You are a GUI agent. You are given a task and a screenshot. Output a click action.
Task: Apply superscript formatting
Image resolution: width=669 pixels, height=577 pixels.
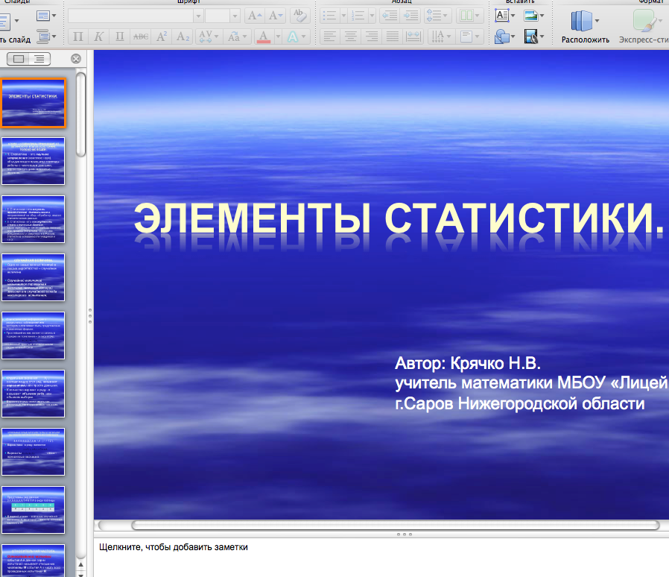[x=161, y=37]
